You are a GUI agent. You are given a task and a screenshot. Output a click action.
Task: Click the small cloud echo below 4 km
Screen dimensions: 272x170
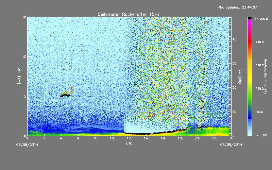(x=48, y=106)
